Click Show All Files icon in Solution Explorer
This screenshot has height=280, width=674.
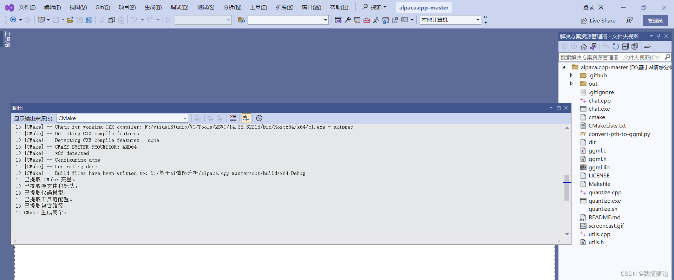point(635,46)
